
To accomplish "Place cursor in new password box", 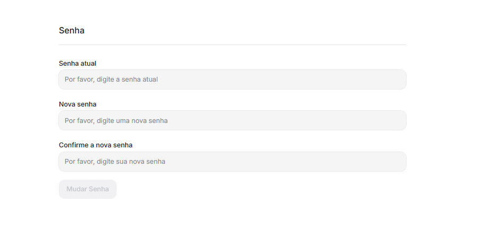I will [232, 120].
